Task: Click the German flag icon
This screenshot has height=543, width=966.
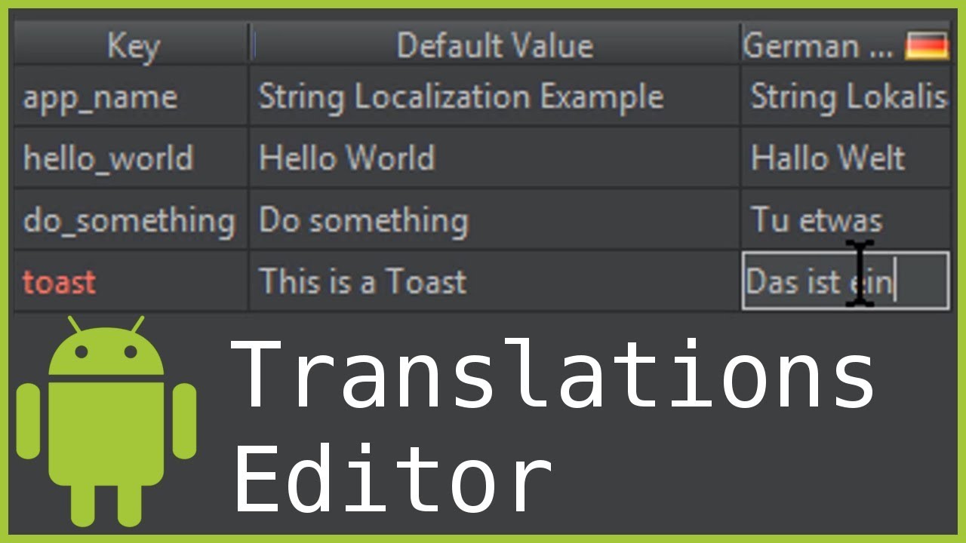Action: click(x=927, y=46)
